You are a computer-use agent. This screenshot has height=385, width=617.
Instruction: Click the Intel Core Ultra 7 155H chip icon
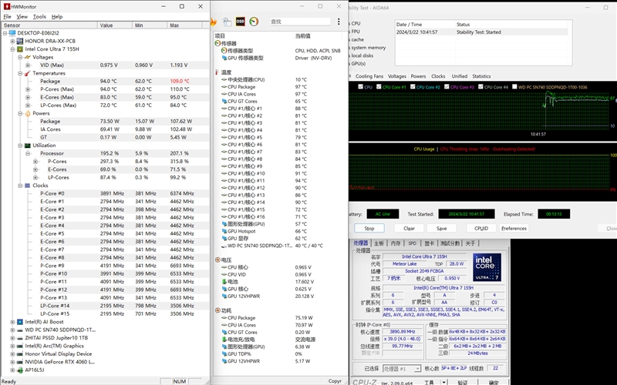tap(21, 49)
